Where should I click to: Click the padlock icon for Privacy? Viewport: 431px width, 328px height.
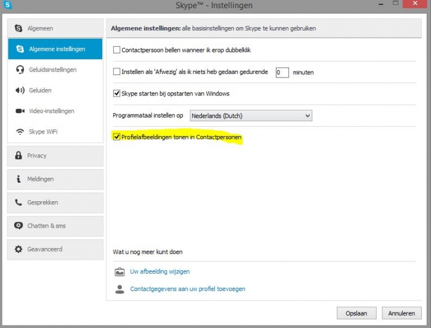(18, 156)
